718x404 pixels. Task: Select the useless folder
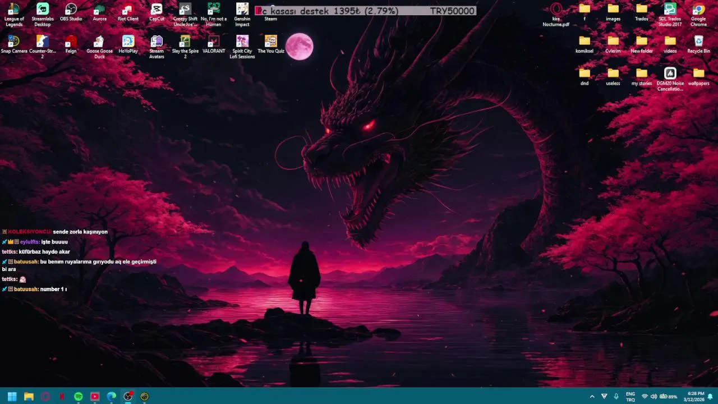[613, 77]
